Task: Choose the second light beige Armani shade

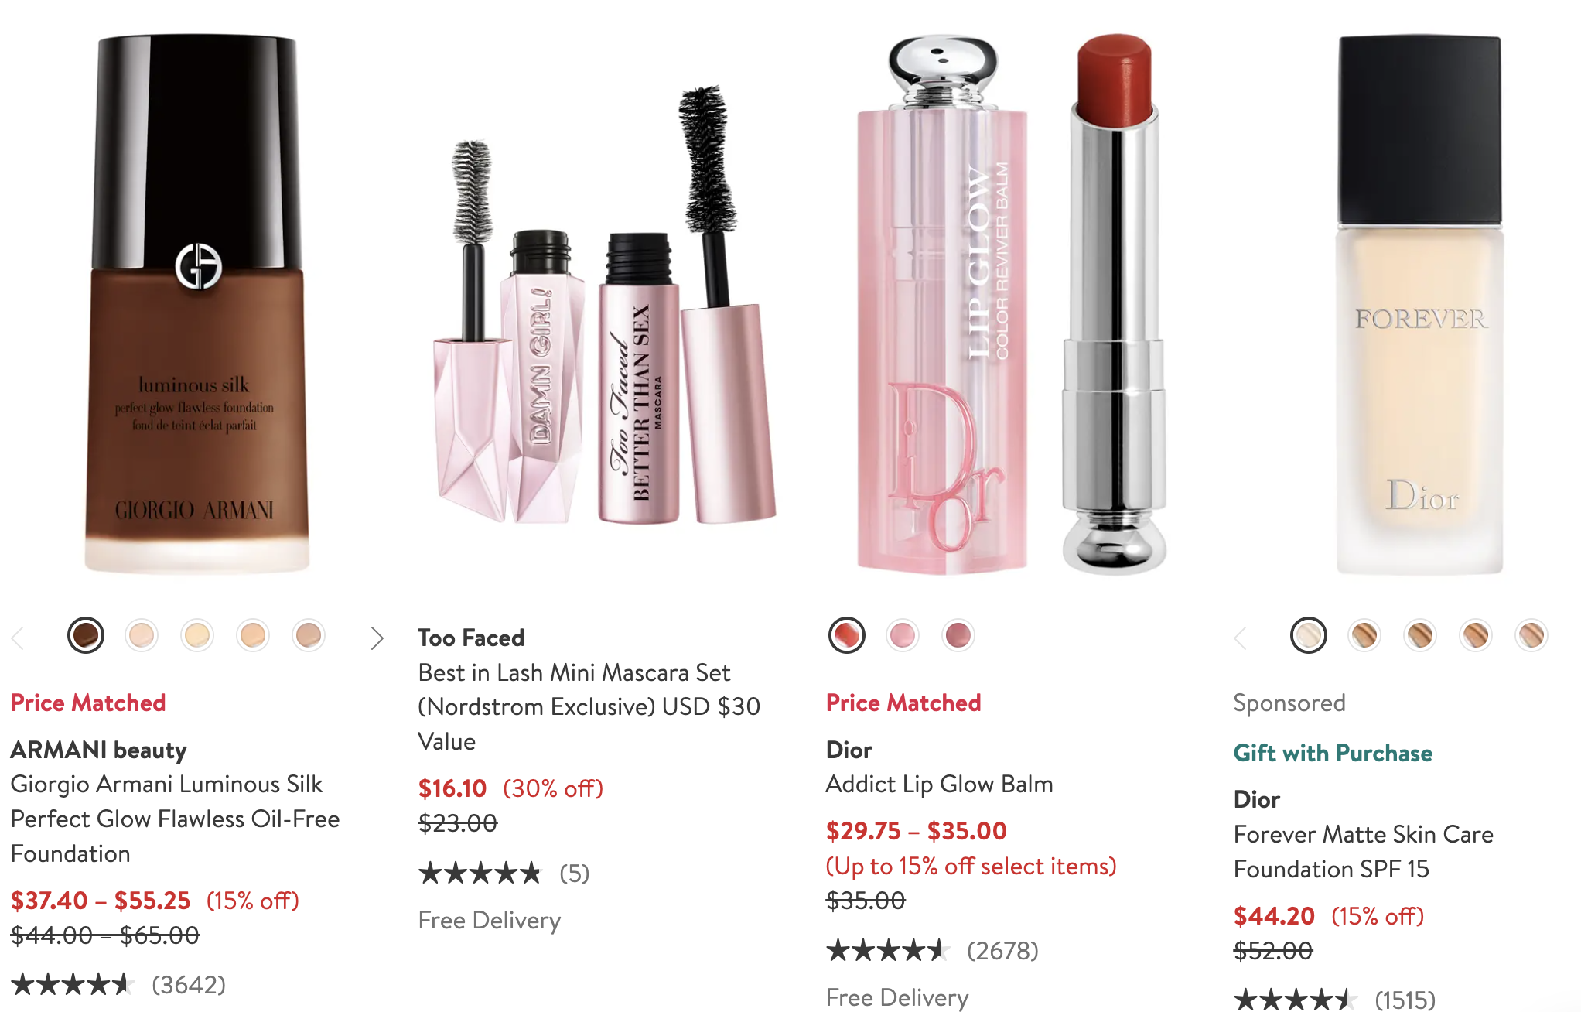Action: (142, 636)
